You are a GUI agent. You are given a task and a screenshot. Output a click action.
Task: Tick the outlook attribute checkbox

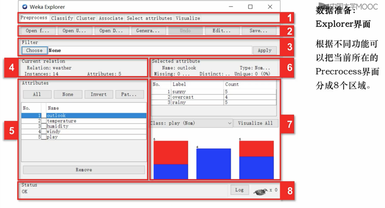tap(44, 116)
